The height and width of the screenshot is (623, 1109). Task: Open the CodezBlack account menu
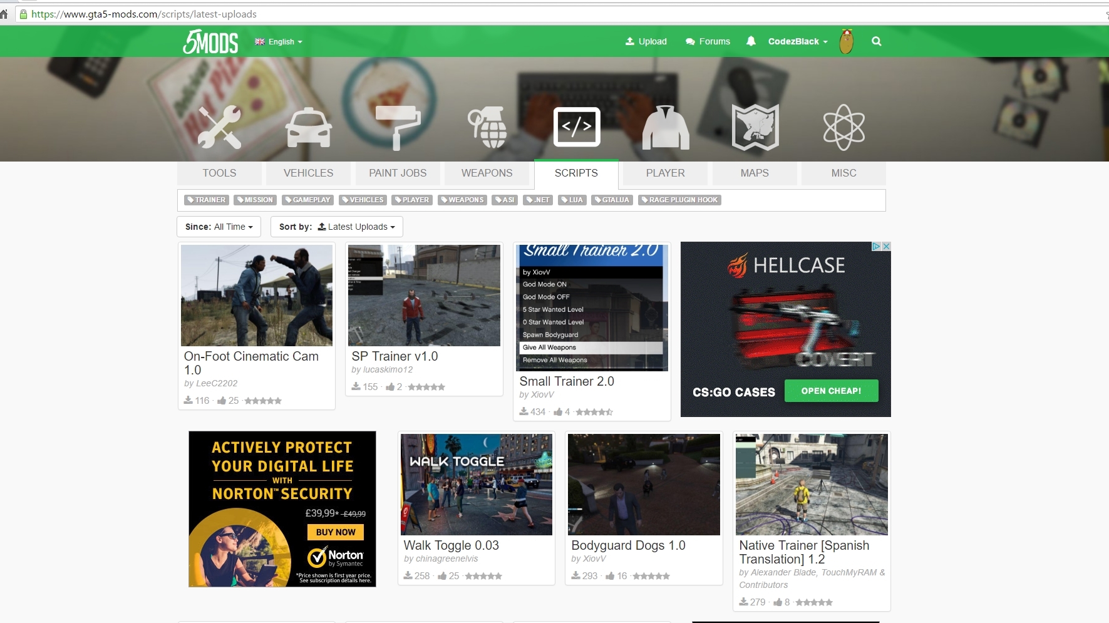798,41
